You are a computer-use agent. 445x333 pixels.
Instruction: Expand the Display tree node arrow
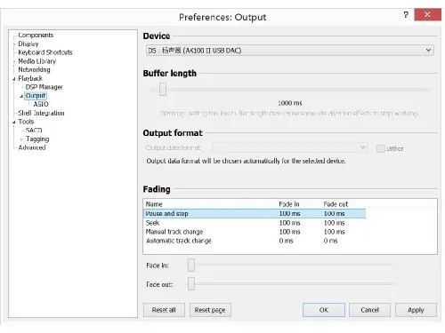[14, 44]
